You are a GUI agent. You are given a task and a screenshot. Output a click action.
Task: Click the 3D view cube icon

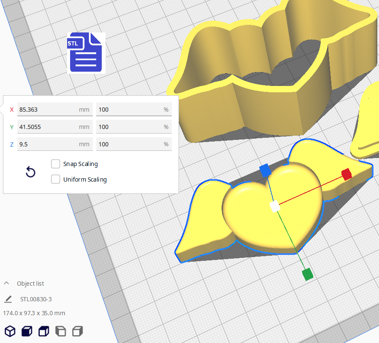click(x=10, y=331)
